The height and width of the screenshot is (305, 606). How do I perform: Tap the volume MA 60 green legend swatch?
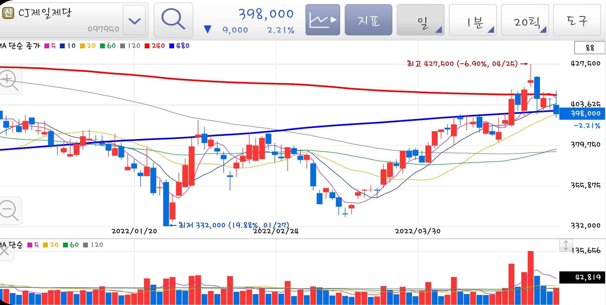65,245
